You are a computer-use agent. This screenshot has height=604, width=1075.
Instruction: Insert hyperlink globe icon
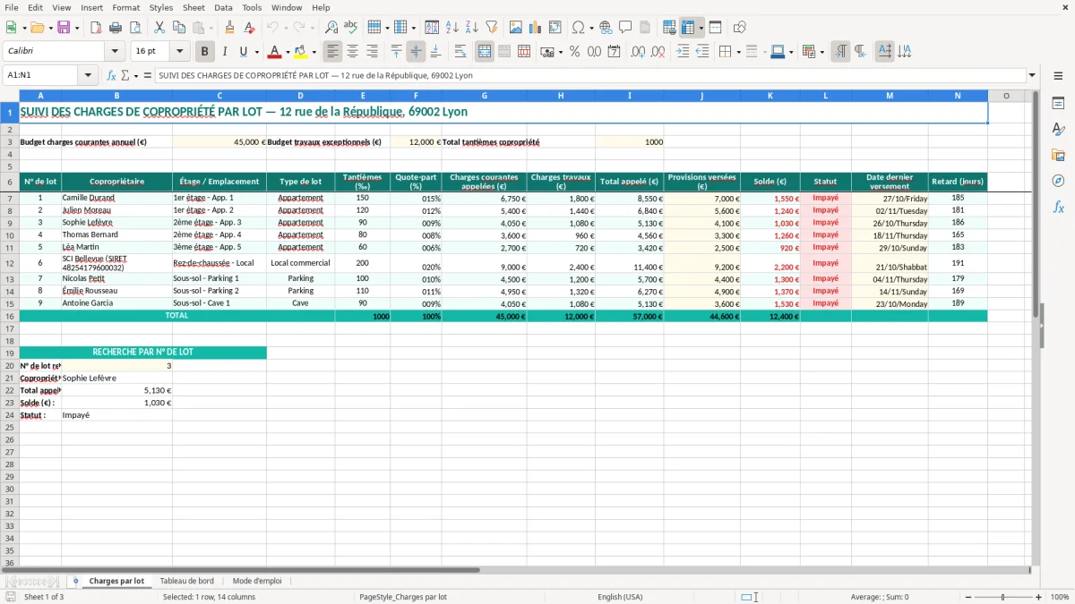coord(606,28)
